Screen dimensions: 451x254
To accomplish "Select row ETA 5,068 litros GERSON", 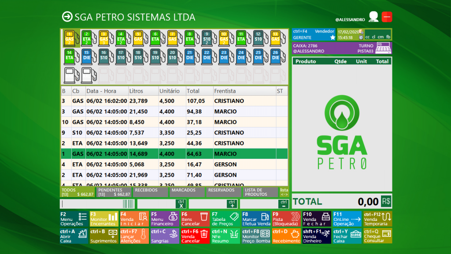I will [x=174, y=164].
